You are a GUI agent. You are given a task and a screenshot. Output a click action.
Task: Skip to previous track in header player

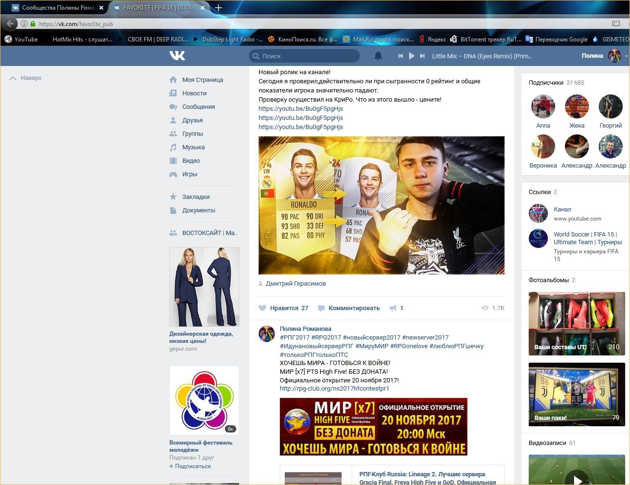400,56
